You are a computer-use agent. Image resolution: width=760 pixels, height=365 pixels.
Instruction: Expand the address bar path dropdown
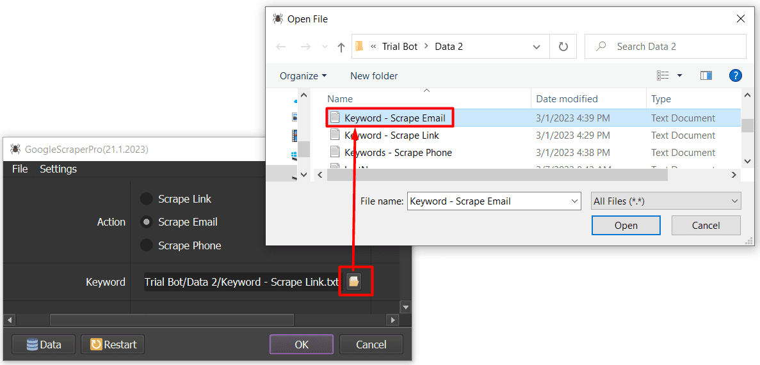(537, 47)
